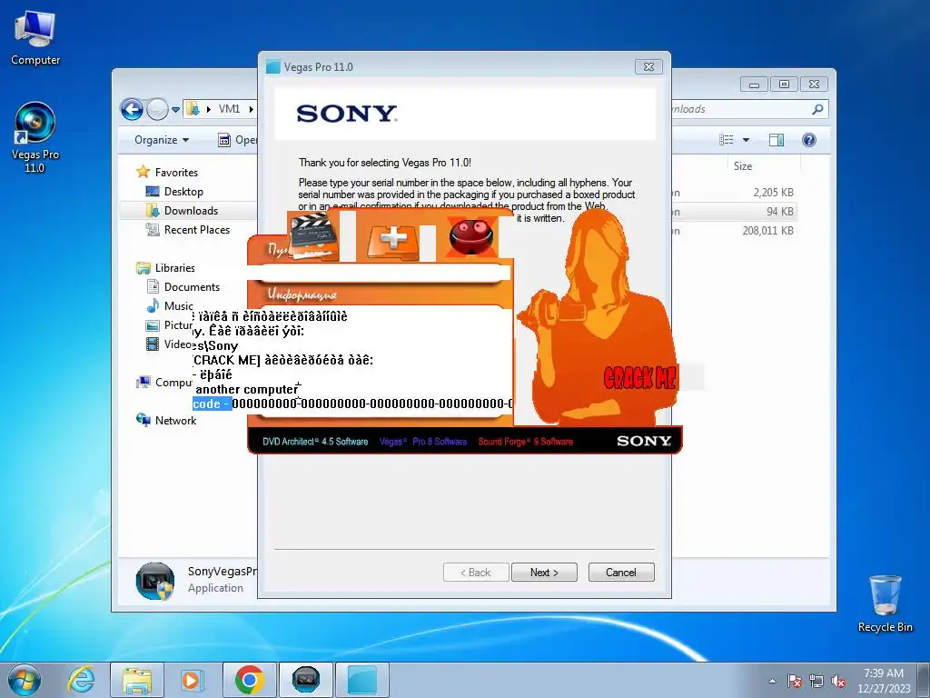Screen dimensions: 930x698
Task: Open the Recycle Bin
Action: pyautogui.click(x=885, y=603)
